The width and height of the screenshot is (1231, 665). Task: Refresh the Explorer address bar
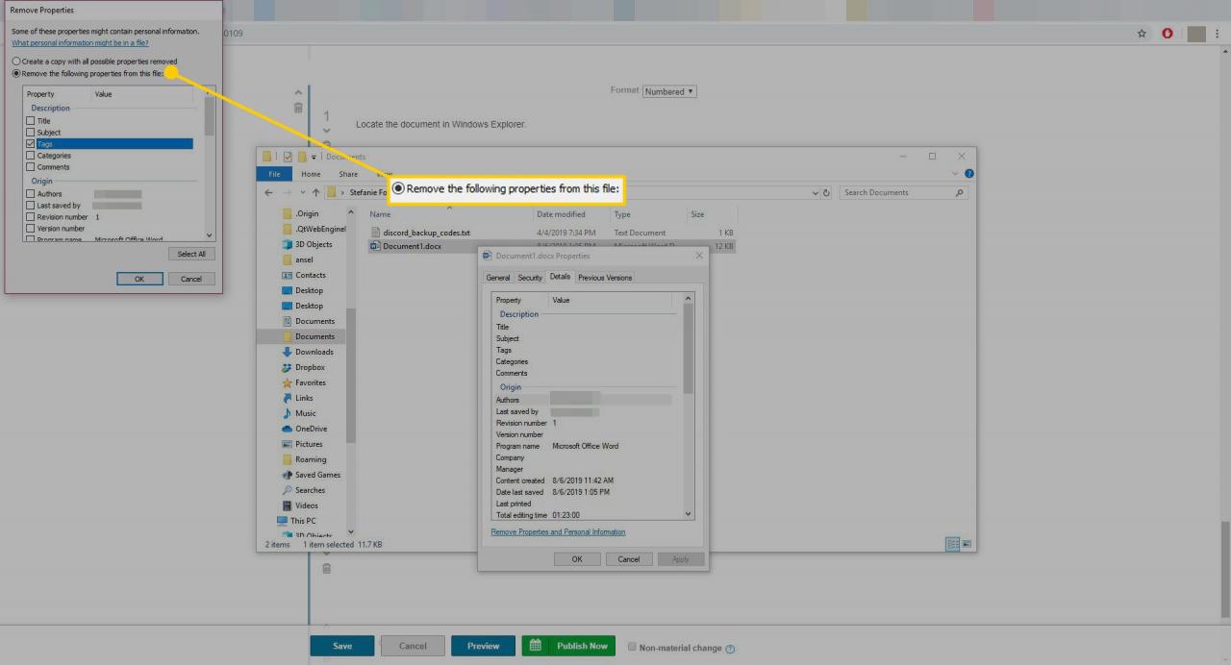coord(827,192)
